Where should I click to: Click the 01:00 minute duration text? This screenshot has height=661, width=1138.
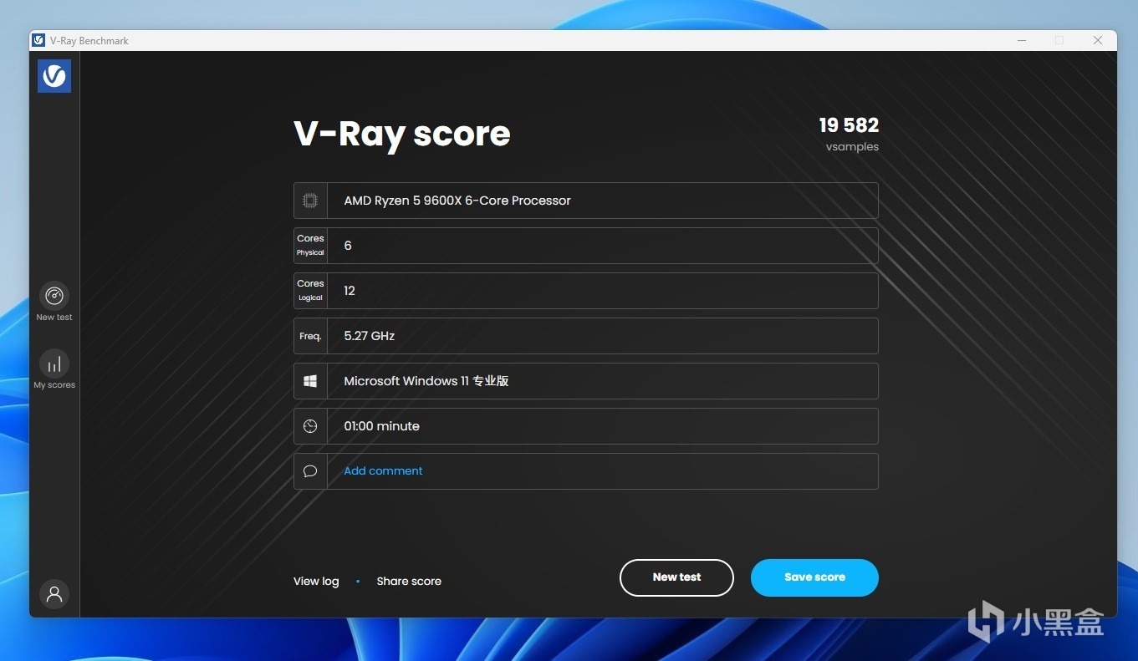coord(381,426)
